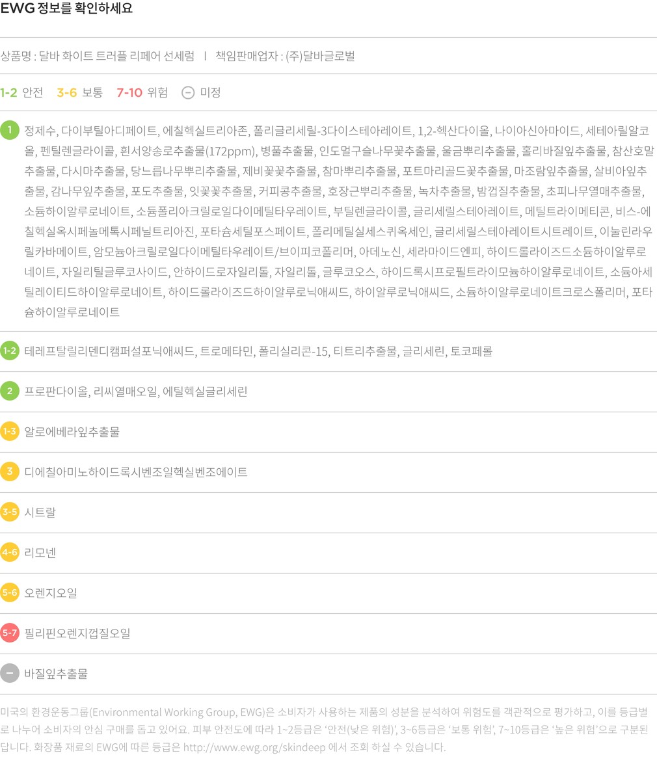This screenshot has width=657, height=781.
Task: Select the green grade 2 badge
Action: (10, 391)
